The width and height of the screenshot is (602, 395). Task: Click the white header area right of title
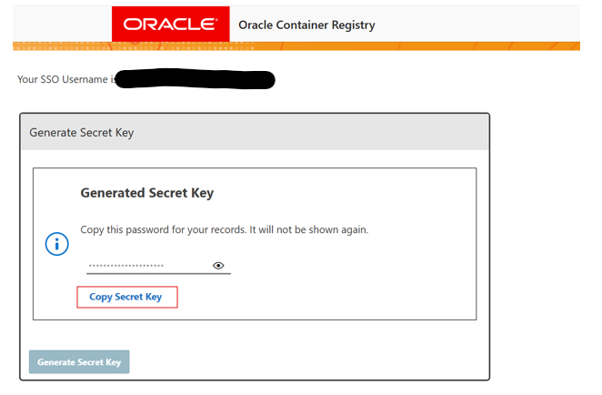[x=482, y=25]
